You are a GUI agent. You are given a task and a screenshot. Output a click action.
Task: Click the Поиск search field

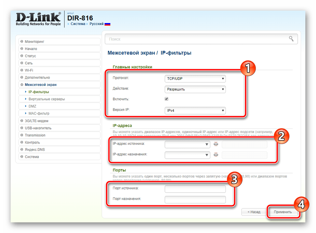pos(201,39)
